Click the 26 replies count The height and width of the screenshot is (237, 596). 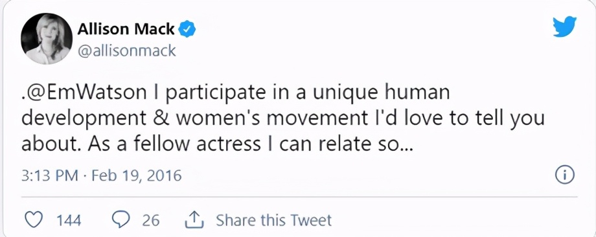[x=151, y=221]
